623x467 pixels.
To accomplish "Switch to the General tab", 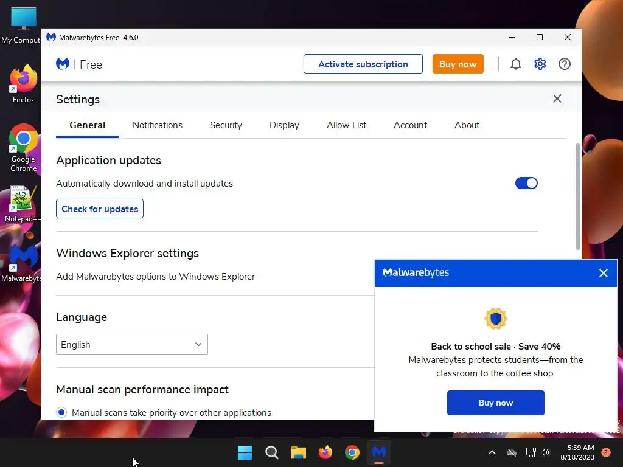I will (x=88, y=125).
